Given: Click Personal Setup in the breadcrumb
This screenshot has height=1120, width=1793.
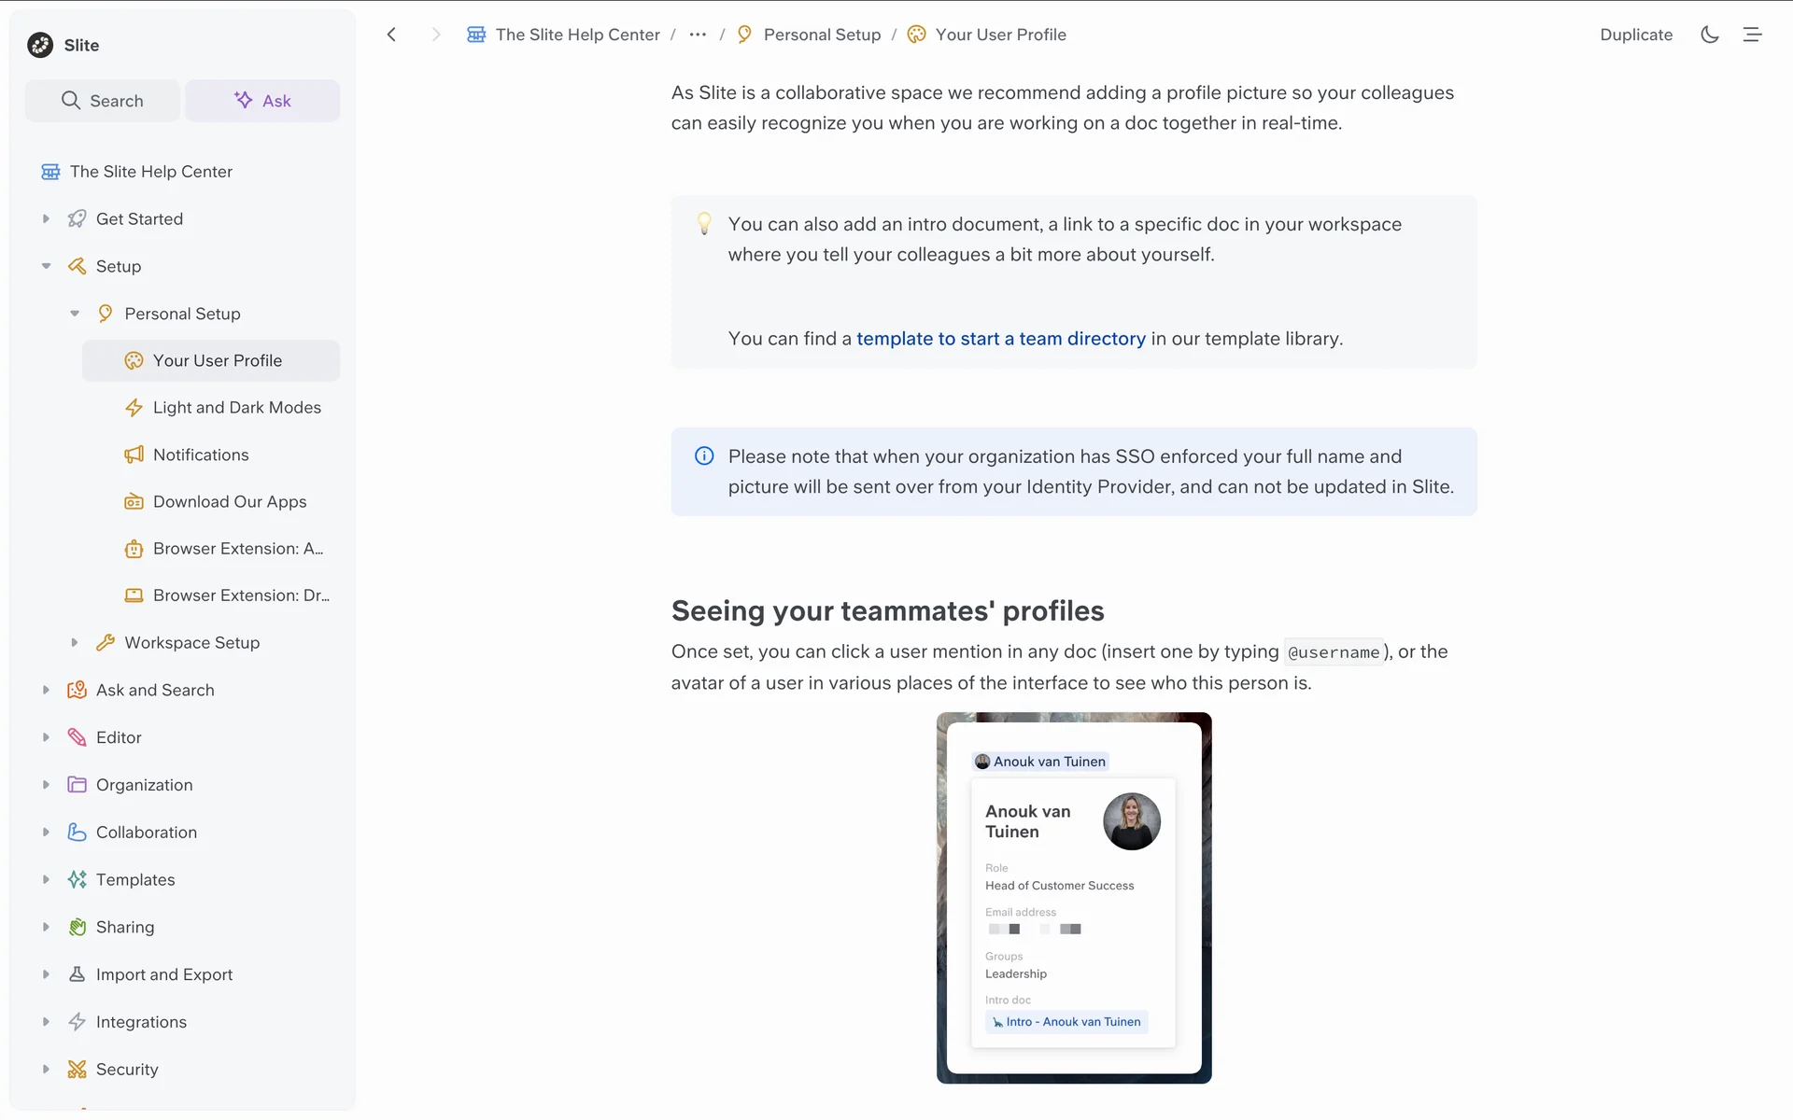Looking at the screenshot, I should [822, 35].
